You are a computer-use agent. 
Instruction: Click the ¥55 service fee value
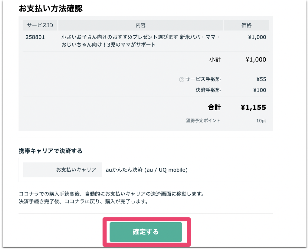[x=261, y=79]
